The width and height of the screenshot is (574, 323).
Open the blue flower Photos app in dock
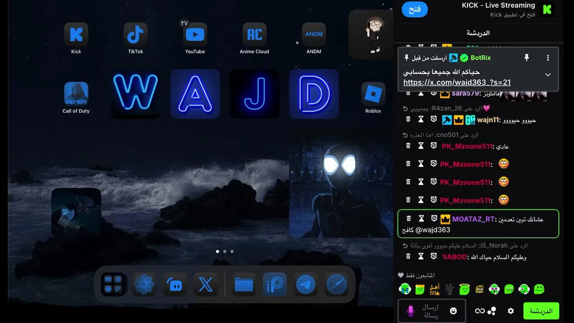tap(144, 284)
